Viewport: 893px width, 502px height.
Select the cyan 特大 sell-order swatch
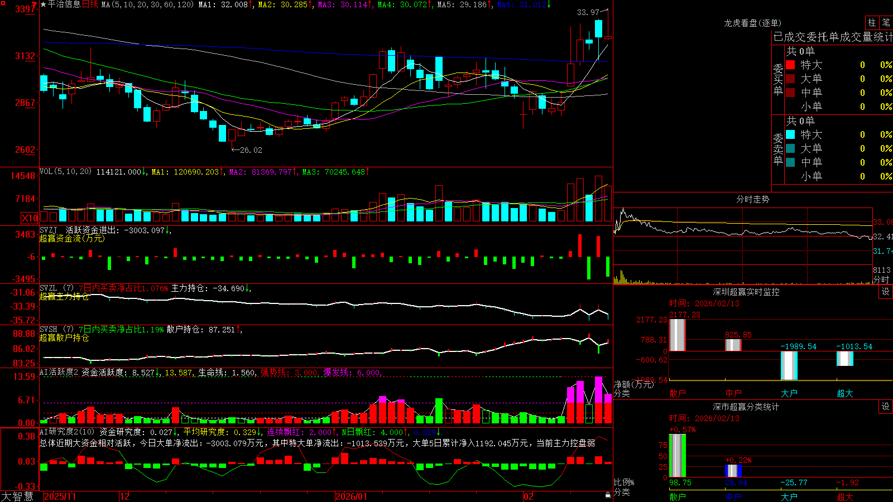coord(790,134)
